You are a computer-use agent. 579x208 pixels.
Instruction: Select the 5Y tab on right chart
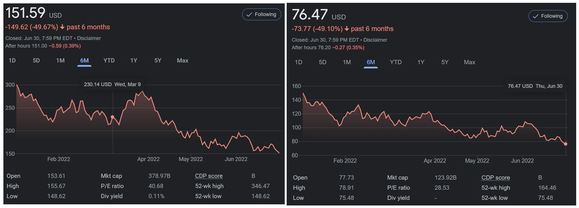pos(445,62)
